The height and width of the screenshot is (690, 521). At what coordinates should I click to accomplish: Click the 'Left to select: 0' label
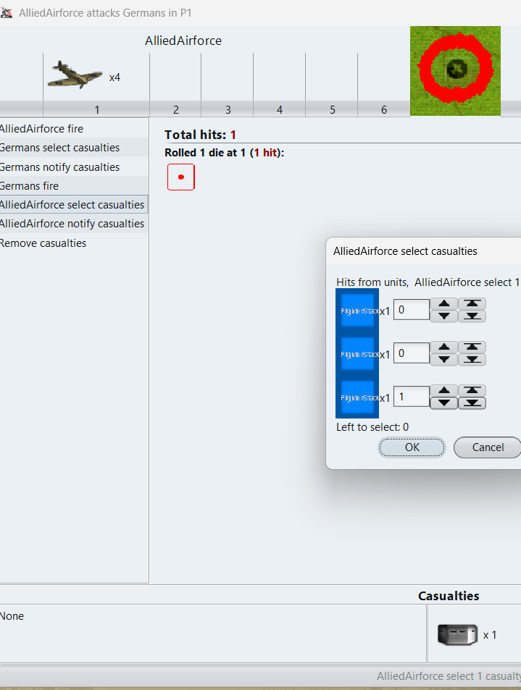point(372,427)
